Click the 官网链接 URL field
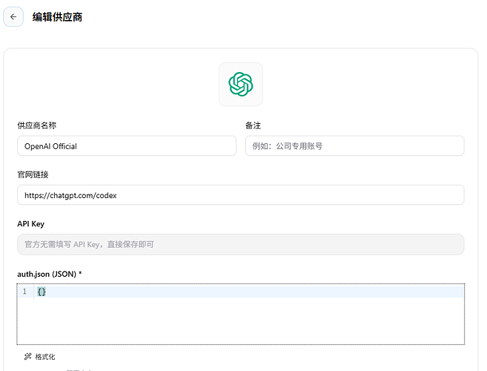The image size is (487, 371). (241, 195)
